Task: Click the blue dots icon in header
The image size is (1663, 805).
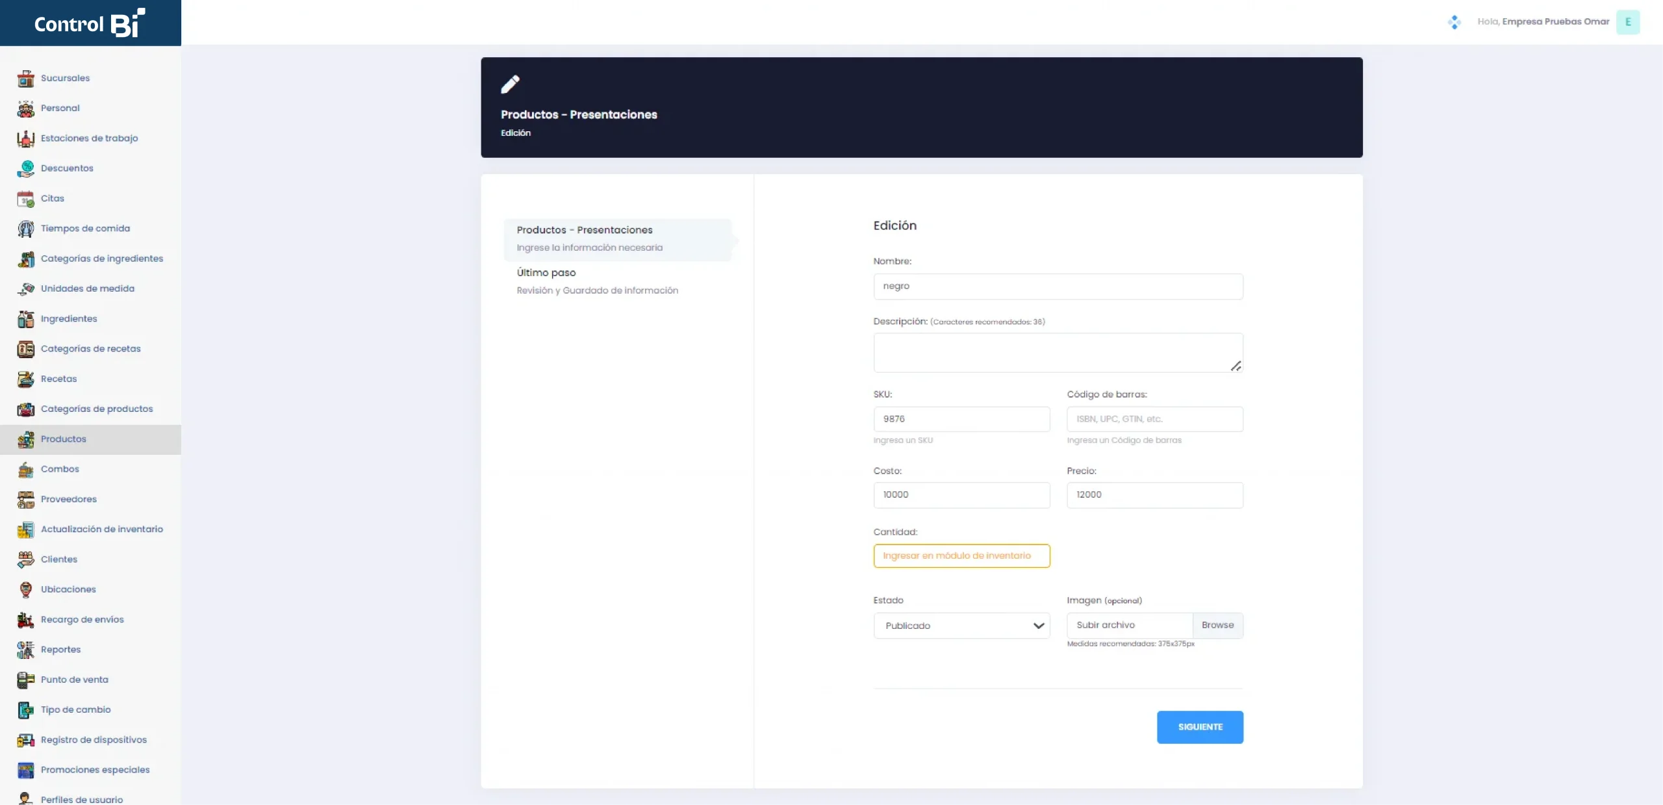Action: [x=1454, y=22]
